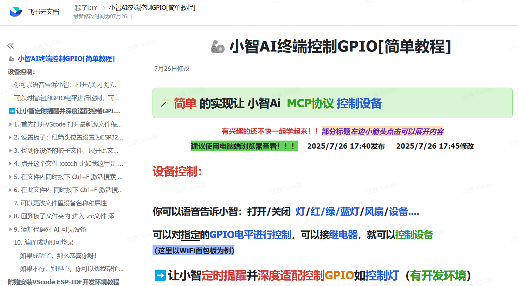The width and height of the screenshot is (518, 286).
Task: Click highlighted note (这里以WiFi面包板为例)
Action: 194,251
